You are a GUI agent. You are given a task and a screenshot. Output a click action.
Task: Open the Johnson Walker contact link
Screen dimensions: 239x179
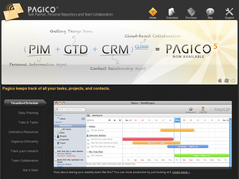pos(98,135)
